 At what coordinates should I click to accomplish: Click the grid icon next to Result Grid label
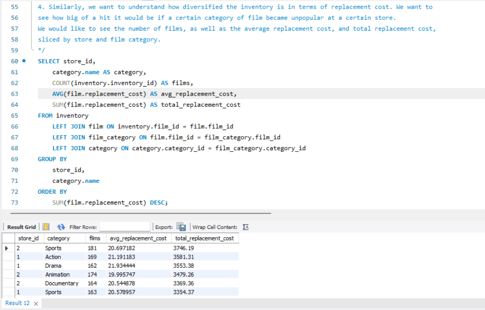[x=46, y=226]
